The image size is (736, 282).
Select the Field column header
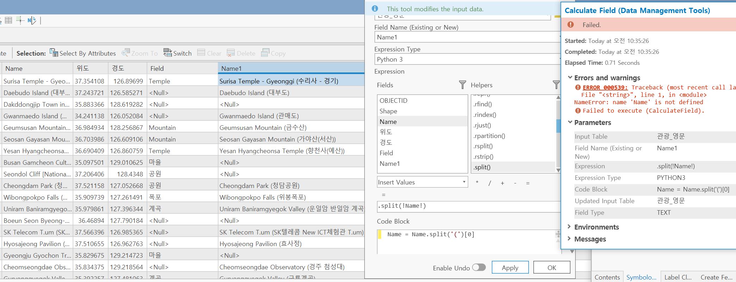(x=183, y=68)
